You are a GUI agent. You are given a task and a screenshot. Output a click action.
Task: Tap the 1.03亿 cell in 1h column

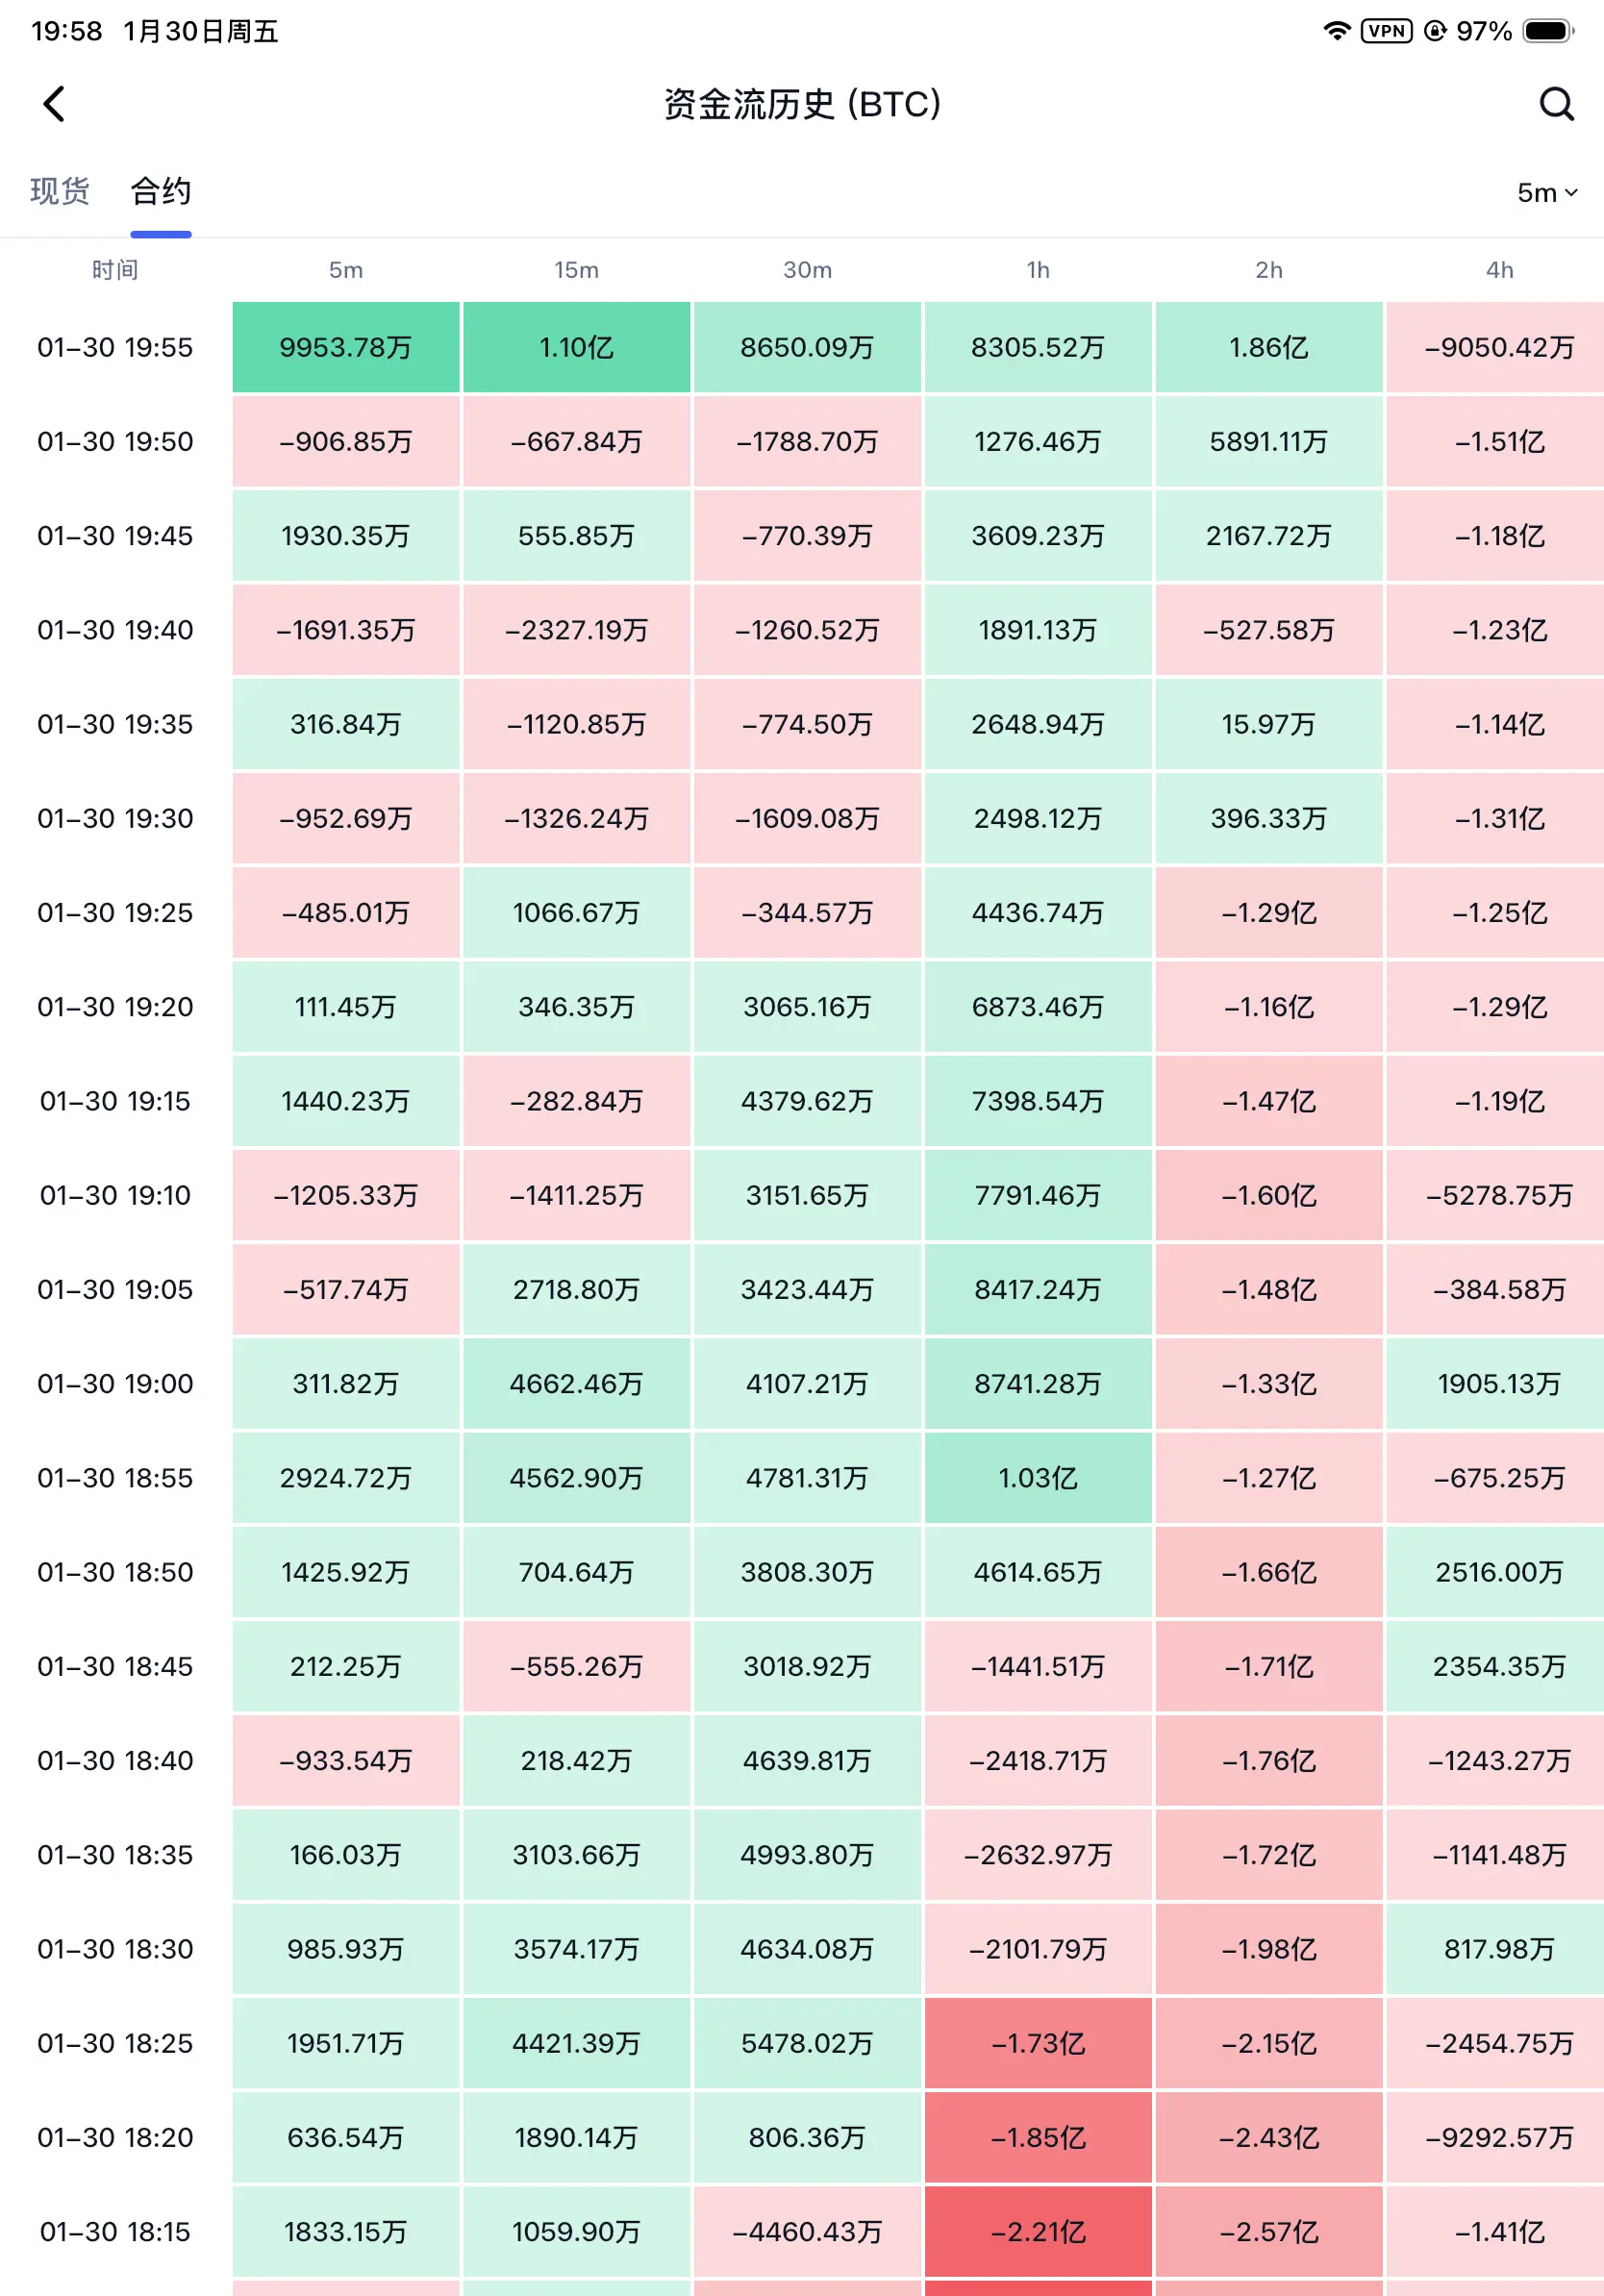(1038, 1477)
